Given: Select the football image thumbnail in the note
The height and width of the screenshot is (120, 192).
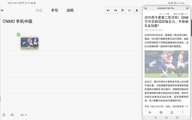Looking at the screenshot, I should 29,43.
